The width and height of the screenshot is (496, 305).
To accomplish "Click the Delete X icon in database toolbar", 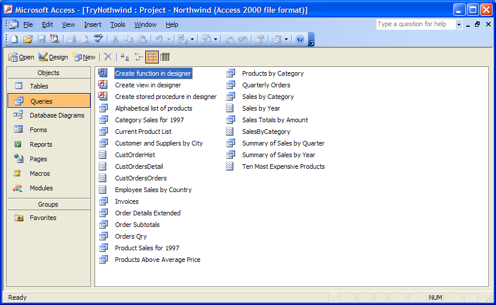I will pyautogui.click(x=107, y=56).
